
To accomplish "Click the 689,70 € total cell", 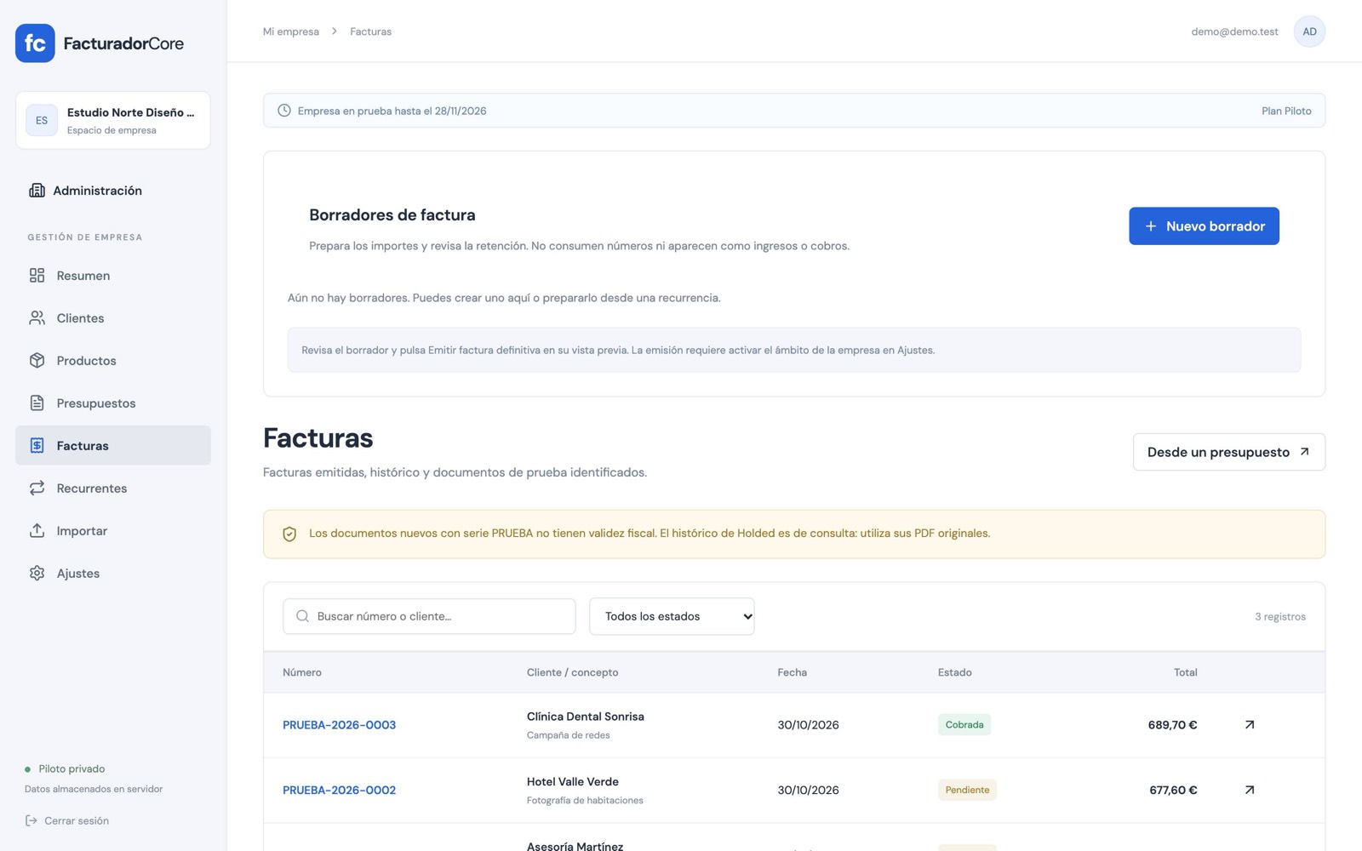I will (x=1172, y=725).
